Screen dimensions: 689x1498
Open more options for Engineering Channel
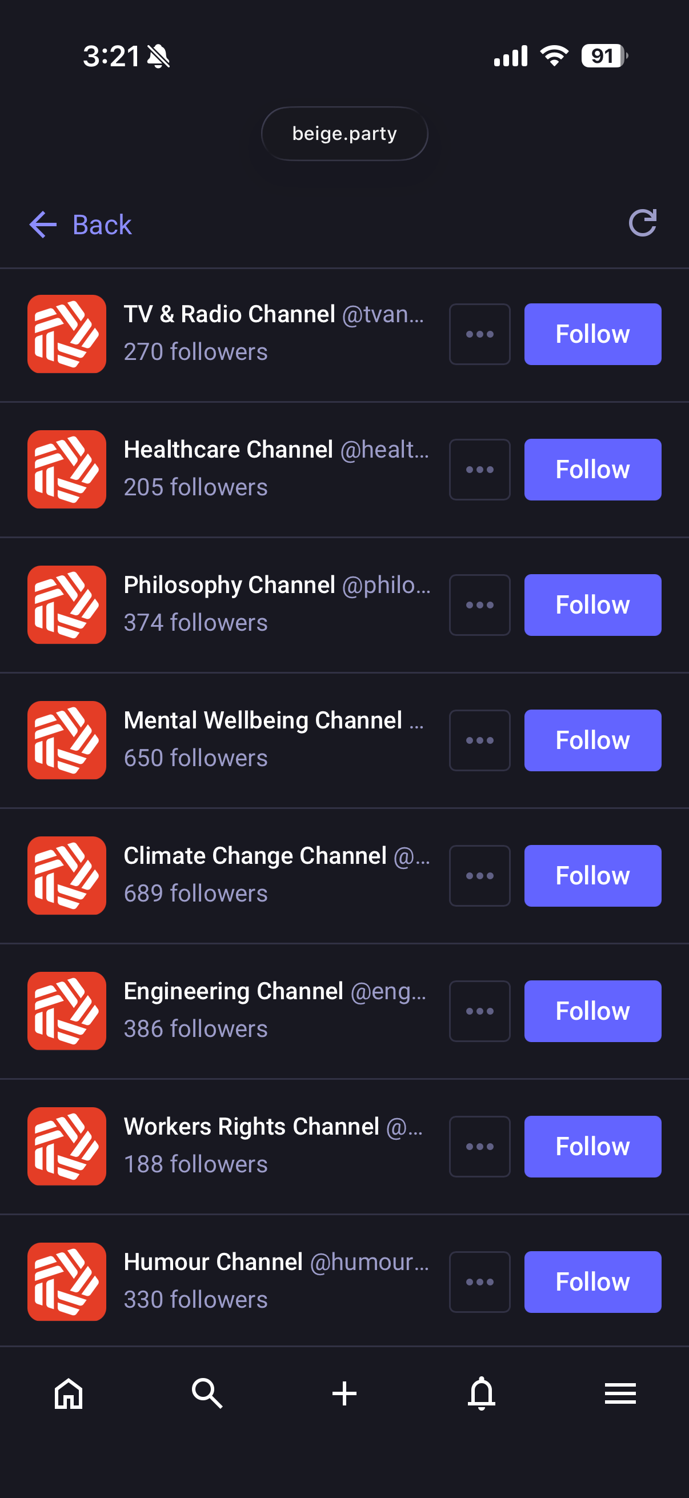click(x=480, y=1011)
